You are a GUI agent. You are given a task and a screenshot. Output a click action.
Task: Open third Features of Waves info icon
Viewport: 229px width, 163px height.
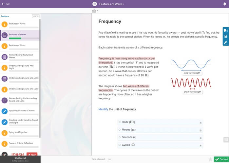(x=5, y=46)
